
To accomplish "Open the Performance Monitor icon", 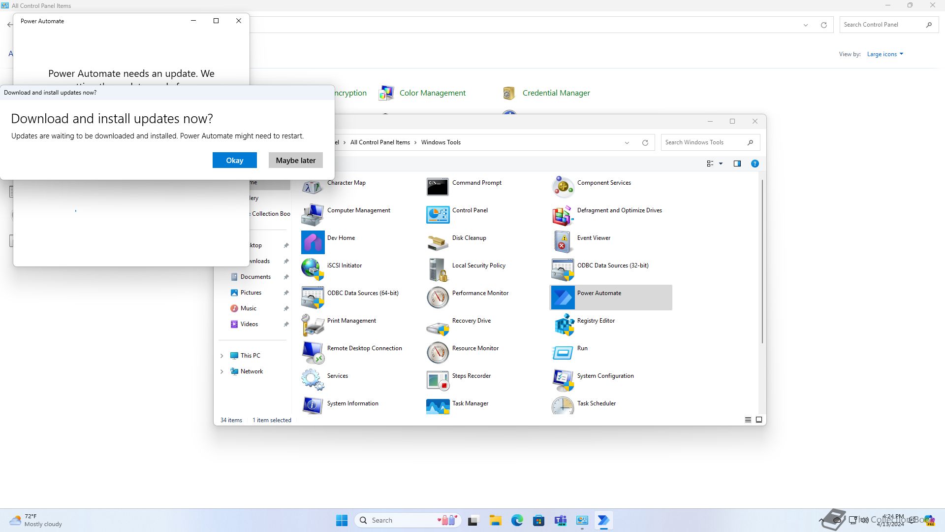I will point(438,298).
